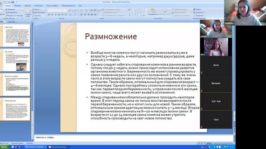Switch to the Structure (Структура) pane tab
The width and height of the screenshot is (266, 149).
coord(12,22)
